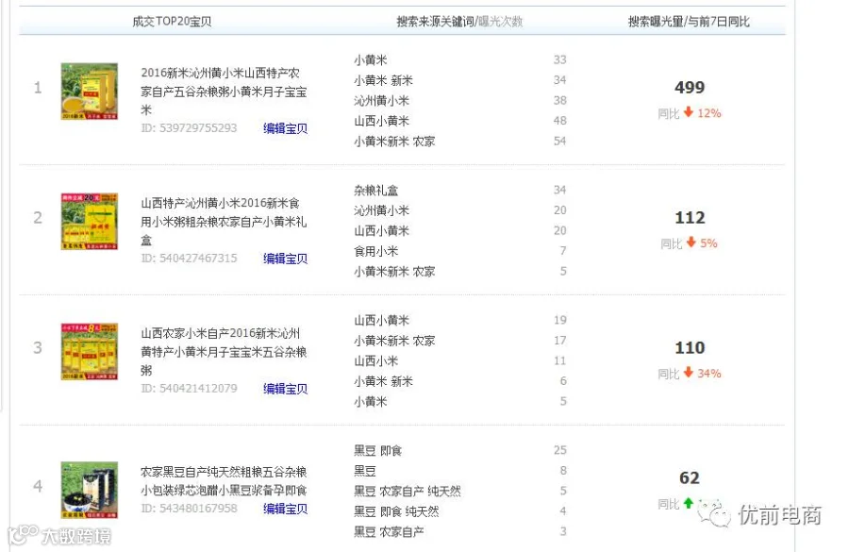The height and width of the screenshot is (552, 849).
Task: Click red down arrow beside 12% change
Action: click(x=689, y=112)
